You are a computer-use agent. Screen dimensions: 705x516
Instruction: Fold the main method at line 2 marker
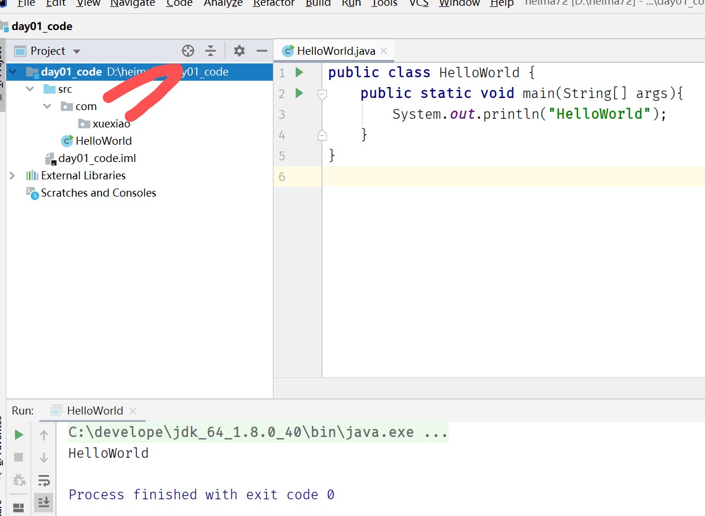pyautogui.click(x=322, y=94)
